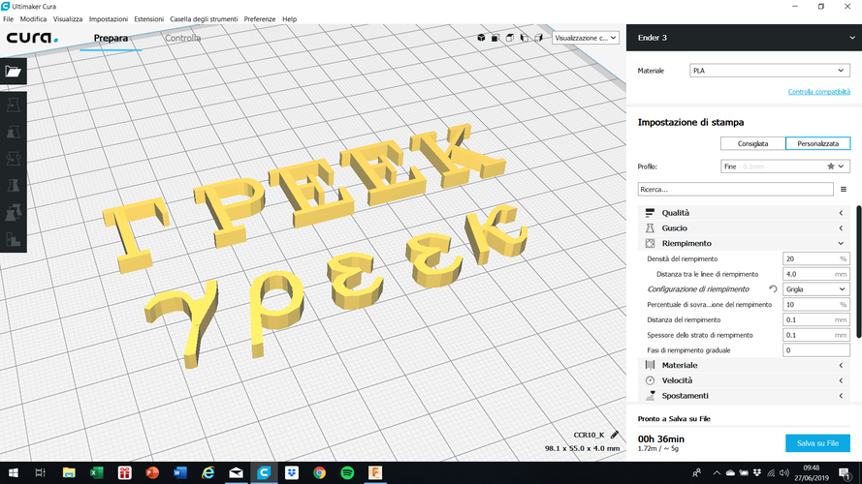Switch to left side camera view icon
This screenshot has width=862, height=484.
coord(524,38)
